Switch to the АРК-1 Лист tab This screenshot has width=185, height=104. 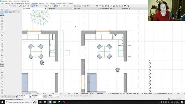point(77,9)
